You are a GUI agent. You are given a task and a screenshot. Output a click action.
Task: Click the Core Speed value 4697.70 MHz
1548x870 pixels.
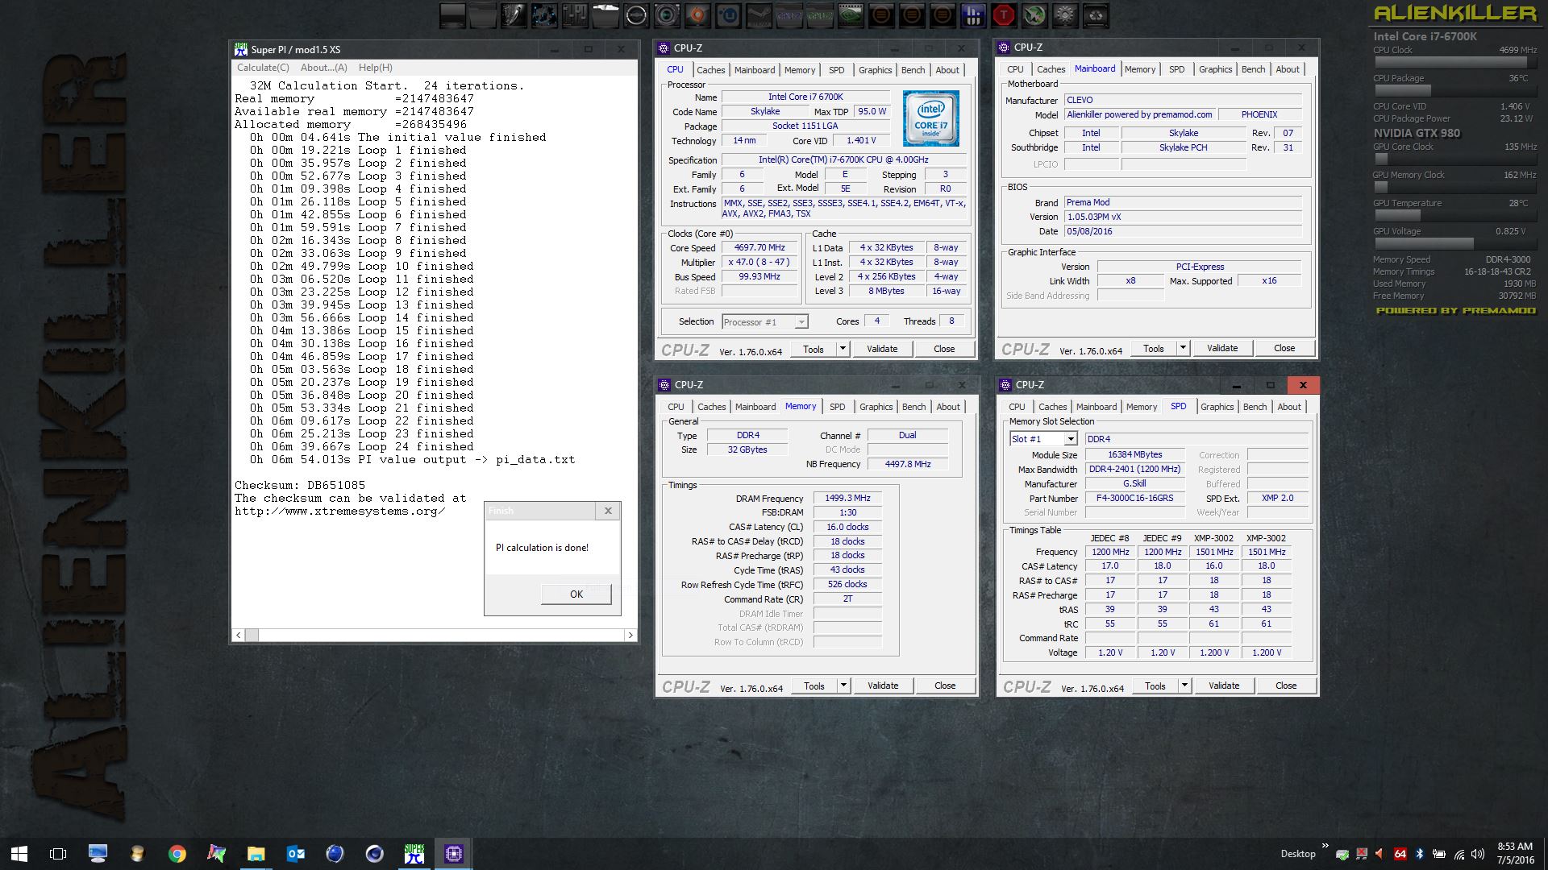pyautogui.click(x=759, y=247)
